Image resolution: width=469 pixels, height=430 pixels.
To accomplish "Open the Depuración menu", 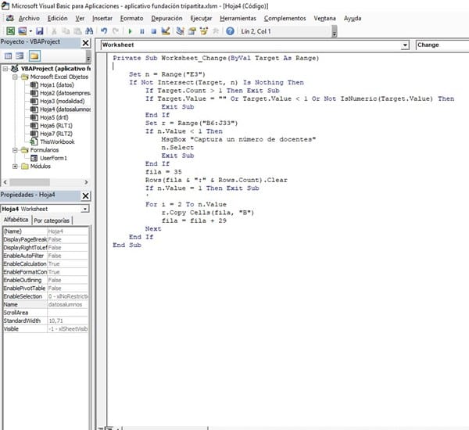I will 164,17.
